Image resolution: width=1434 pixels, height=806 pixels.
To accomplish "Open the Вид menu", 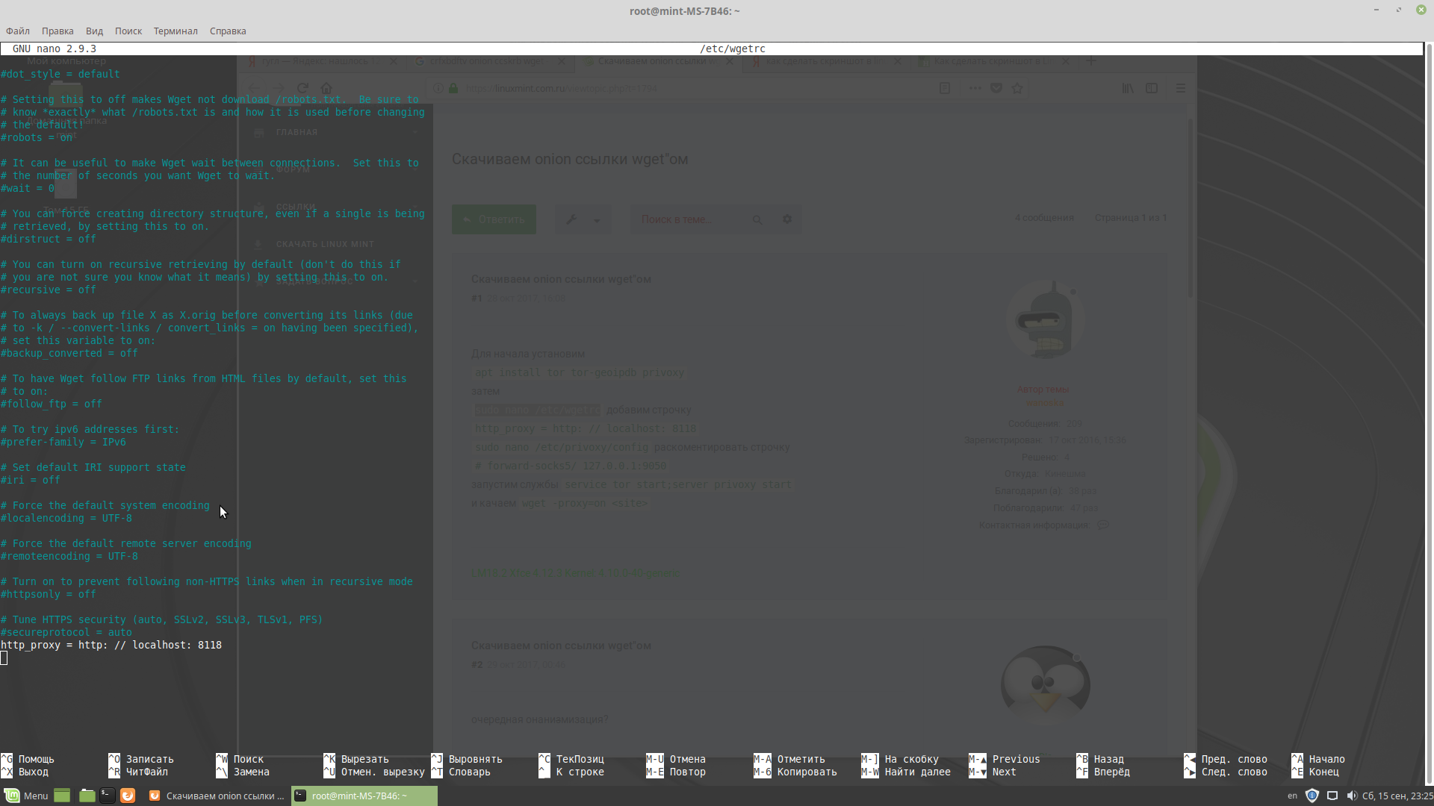I will (x=94, y=31).
